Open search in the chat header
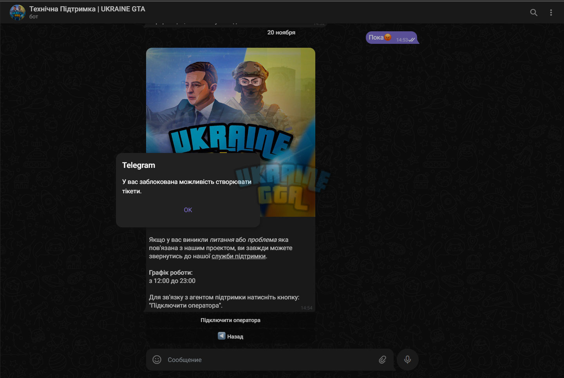564x378 pixels. (x=533, y=13)
